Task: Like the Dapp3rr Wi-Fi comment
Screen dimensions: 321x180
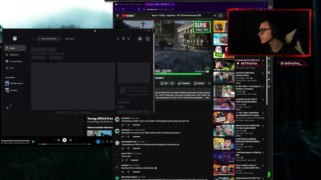Action: tap(122, 172)
